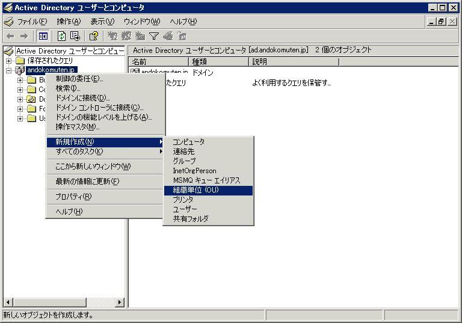The image size is (462, 323).
Task: Open the 表示(V) menu
Action: pyautogui.click(x=102, y=22)
